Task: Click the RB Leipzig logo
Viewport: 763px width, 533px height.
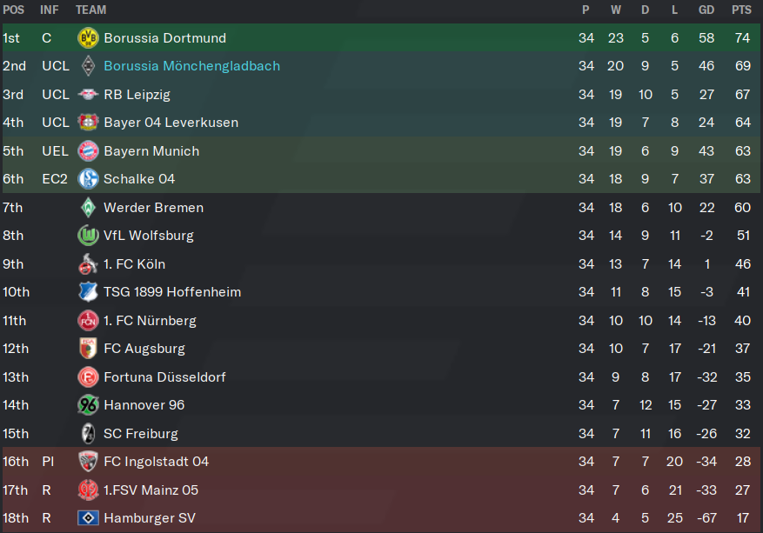Action: (88, 95)
